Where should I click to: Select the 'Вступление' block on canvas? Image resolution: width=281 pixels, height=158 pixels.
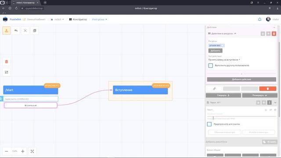coord(140,90)
